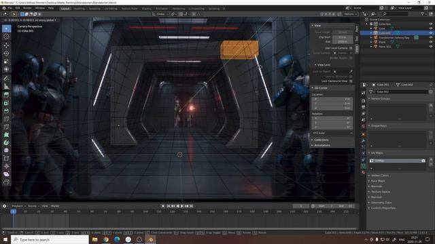Select the Measure tool
Screen dimensions: 435x244
(6, 86)
